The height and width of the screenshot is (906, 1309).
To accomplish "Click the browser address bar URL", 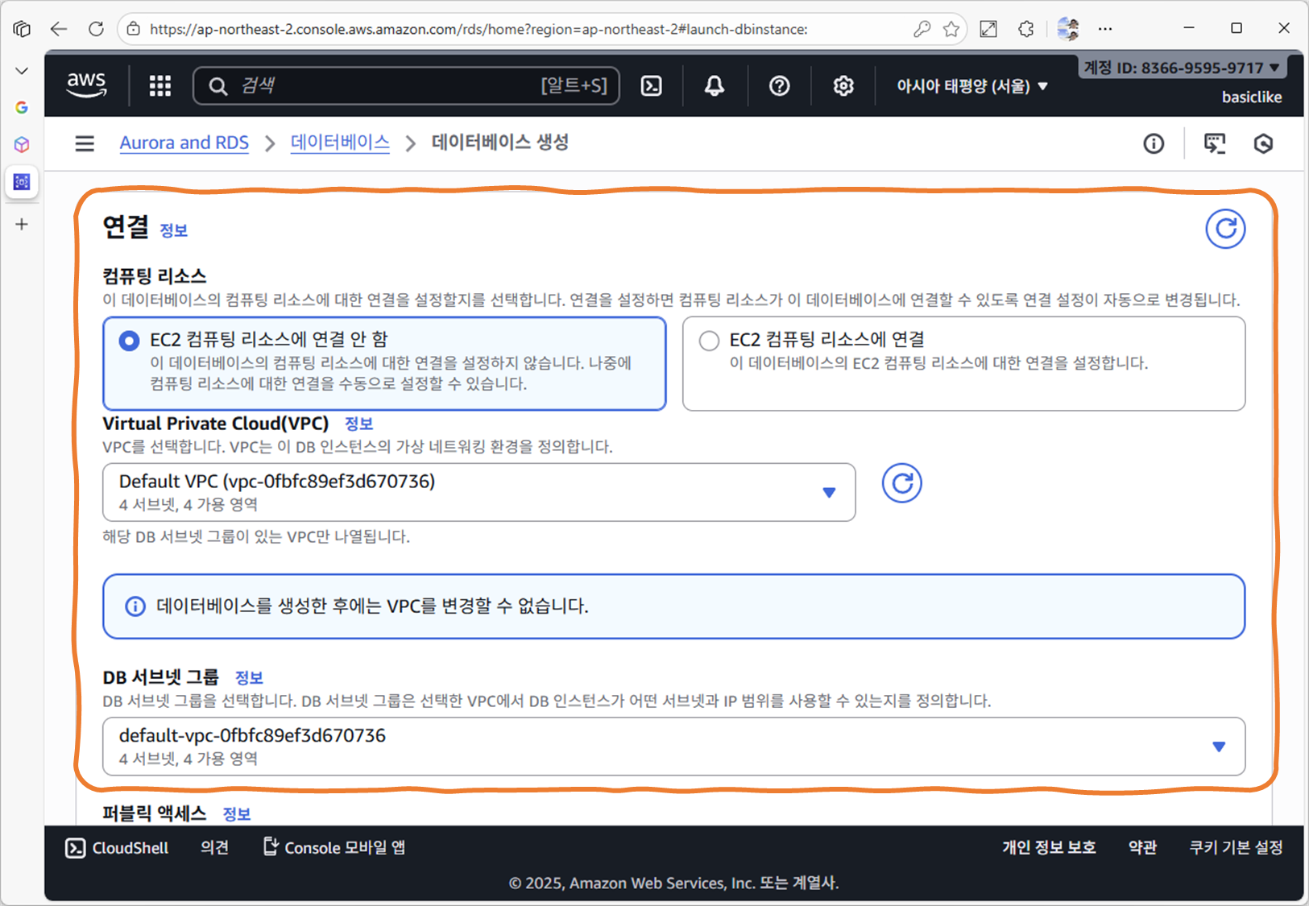I will (x=478, y=29).
